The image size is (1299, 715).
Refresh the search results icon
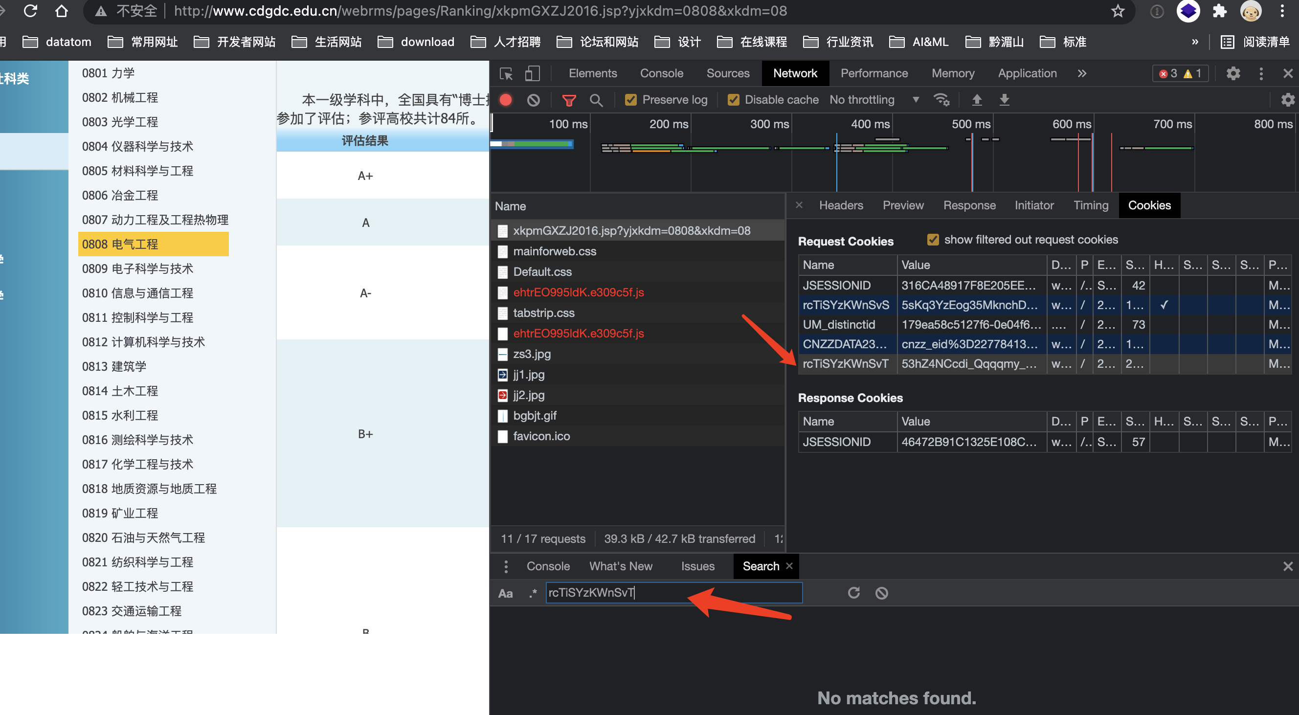coord(853,592)
